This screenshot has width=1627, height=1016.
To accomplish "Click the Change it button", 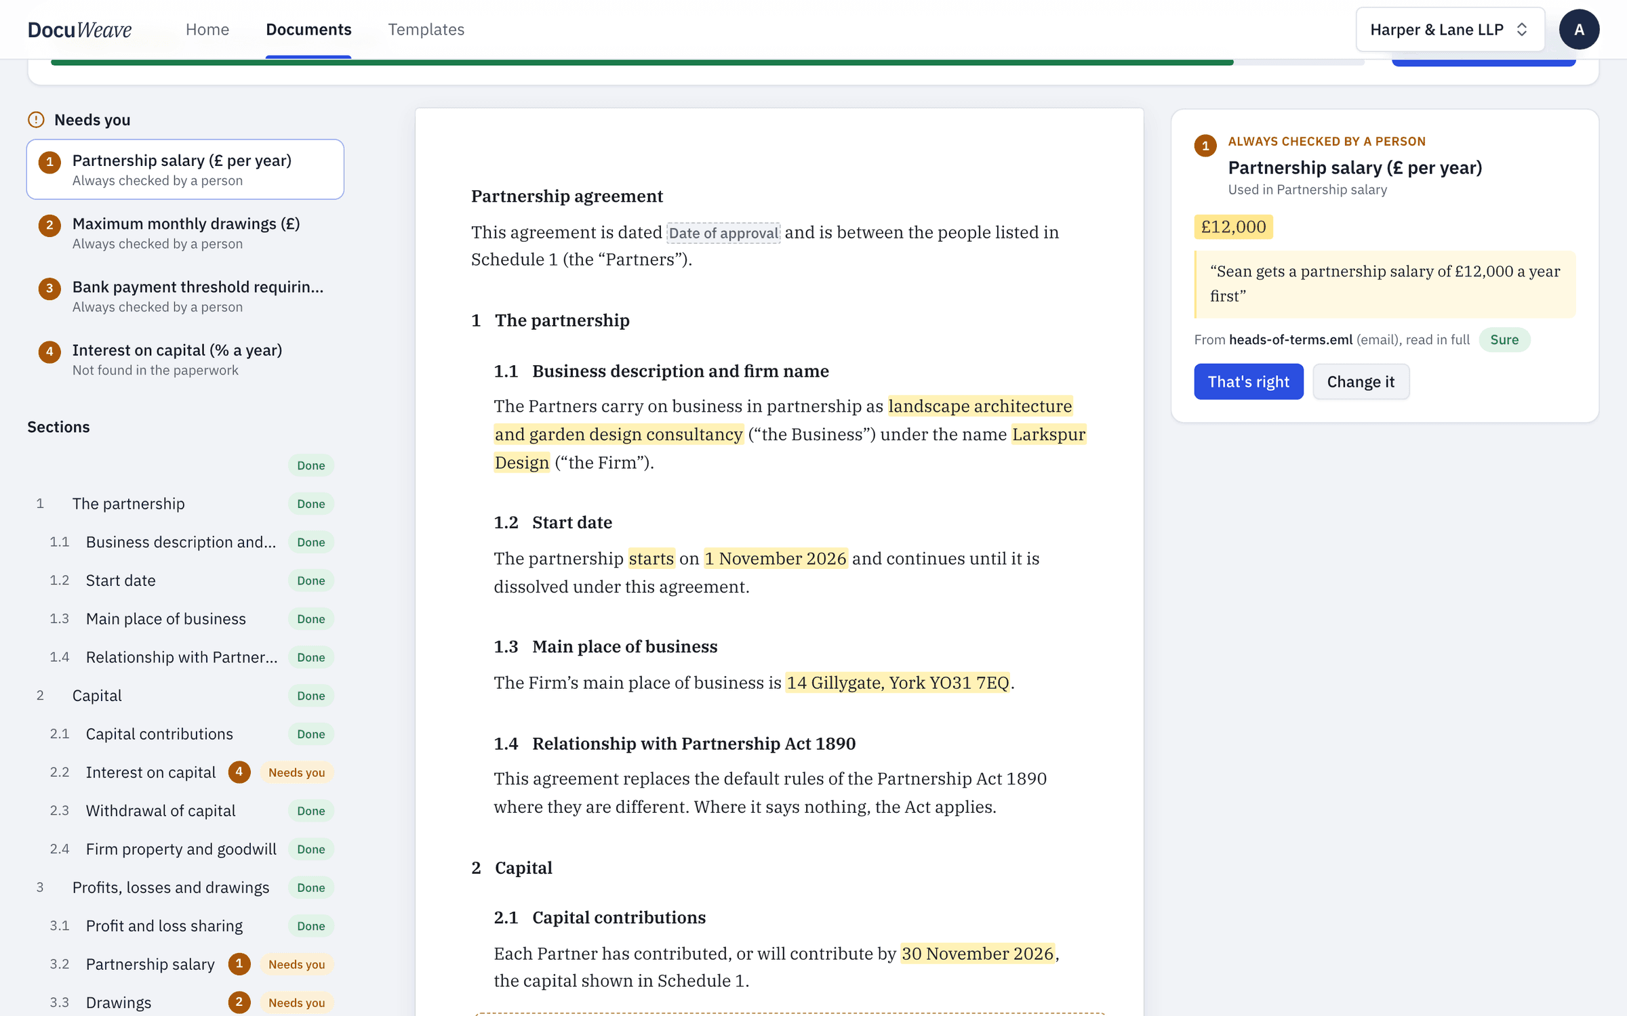I will click(1361, 381).
